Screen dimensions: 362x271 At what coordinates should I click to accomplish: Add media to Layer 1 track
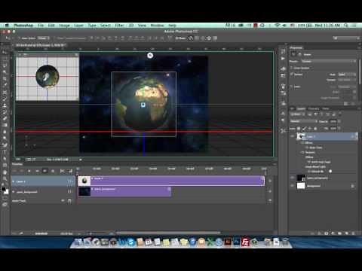[270, 181]
